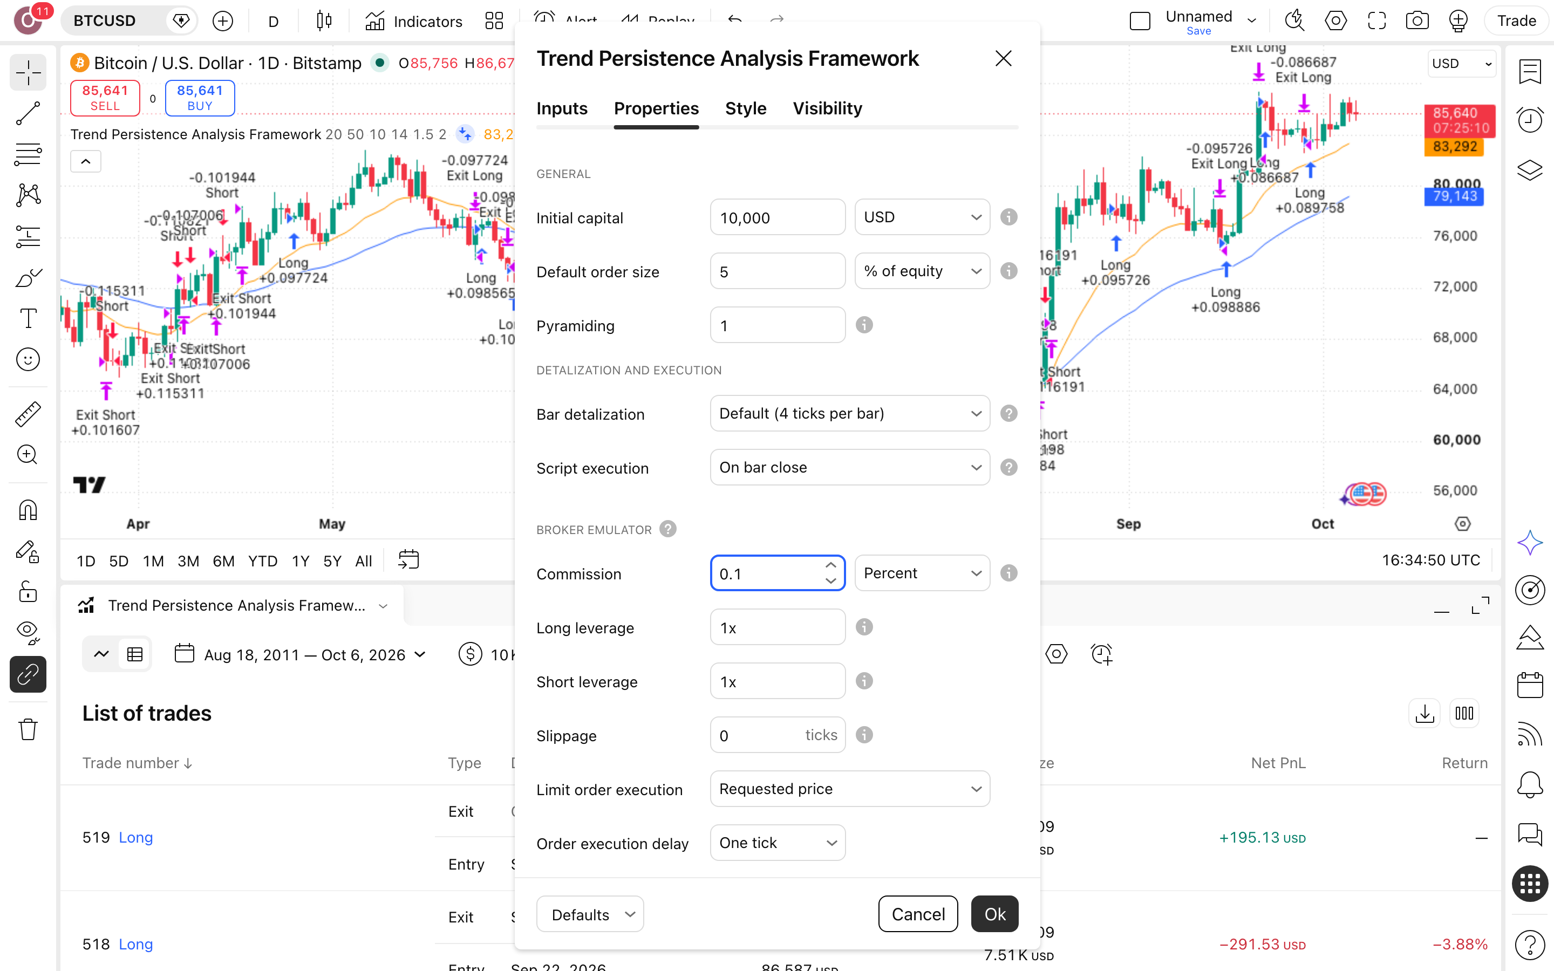Click the Initial capital input field
The height and width of the screenshot is (971, 1554).
(x=778, y=217)
